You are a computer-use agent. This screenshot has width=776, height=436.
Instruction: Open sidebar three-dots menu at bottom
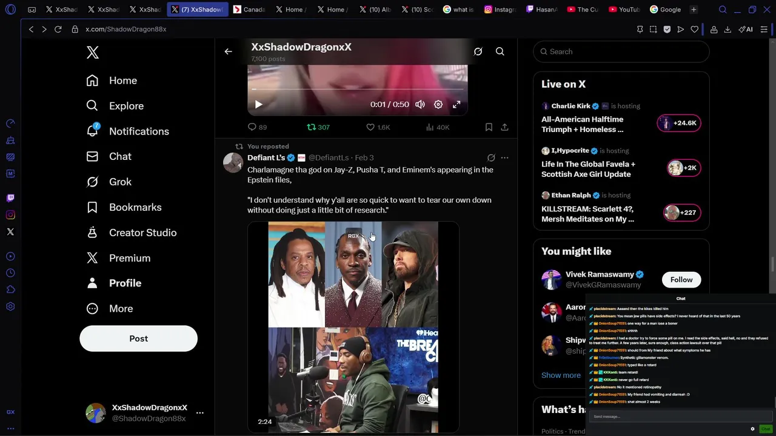tap(10, 429)
